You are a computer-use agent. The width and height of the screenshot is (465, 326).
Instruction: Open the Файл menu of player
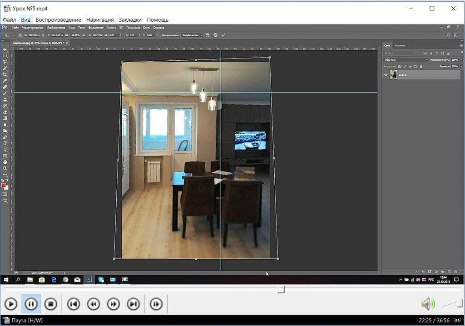[x=9, y=20]
